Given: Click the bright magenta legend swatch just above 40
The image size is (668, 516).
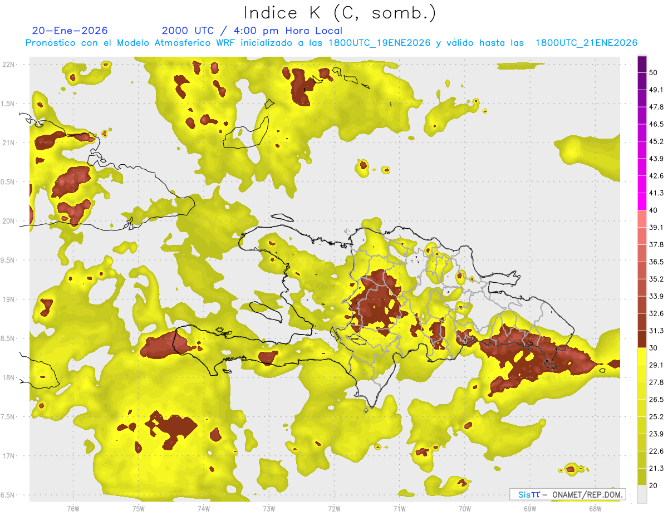Looking at the screenshot, I should (642, 200).
